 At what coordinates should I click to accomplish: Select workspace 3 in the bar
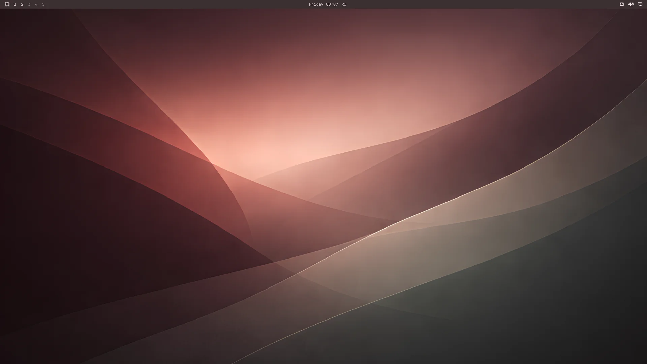click(x=29, y=4)
